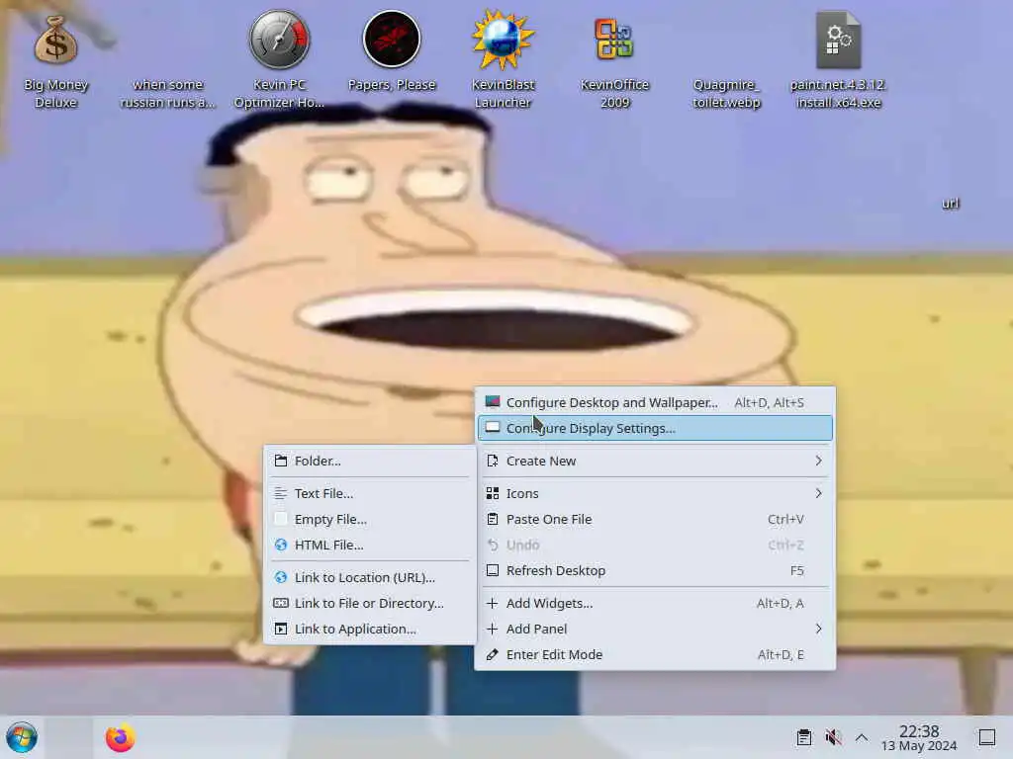1013x759 pixels.
Task: Create a new HTML File...
Action: (370, 545)
